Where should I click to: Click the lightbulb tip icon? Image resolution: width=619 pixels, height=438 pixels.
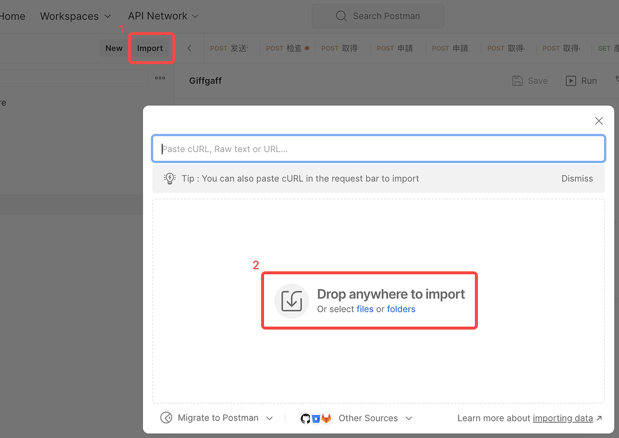click(x=170, y=178)
